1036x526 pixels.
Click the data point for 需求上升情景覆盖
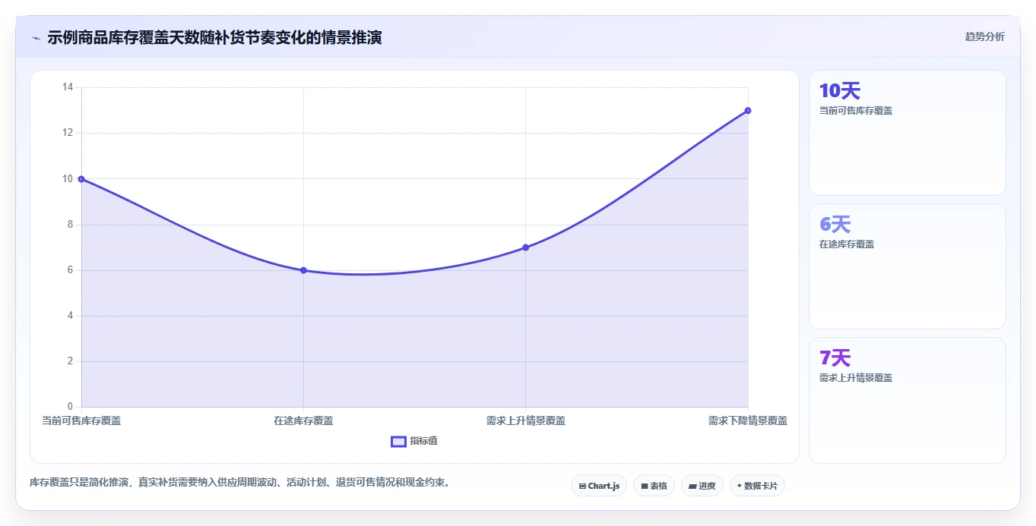coord(525,247)
